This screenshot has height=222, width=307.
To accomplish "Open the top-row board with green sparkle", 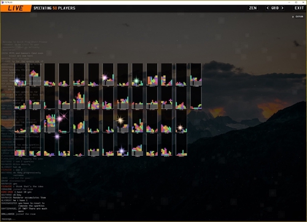I will (138, 74).
